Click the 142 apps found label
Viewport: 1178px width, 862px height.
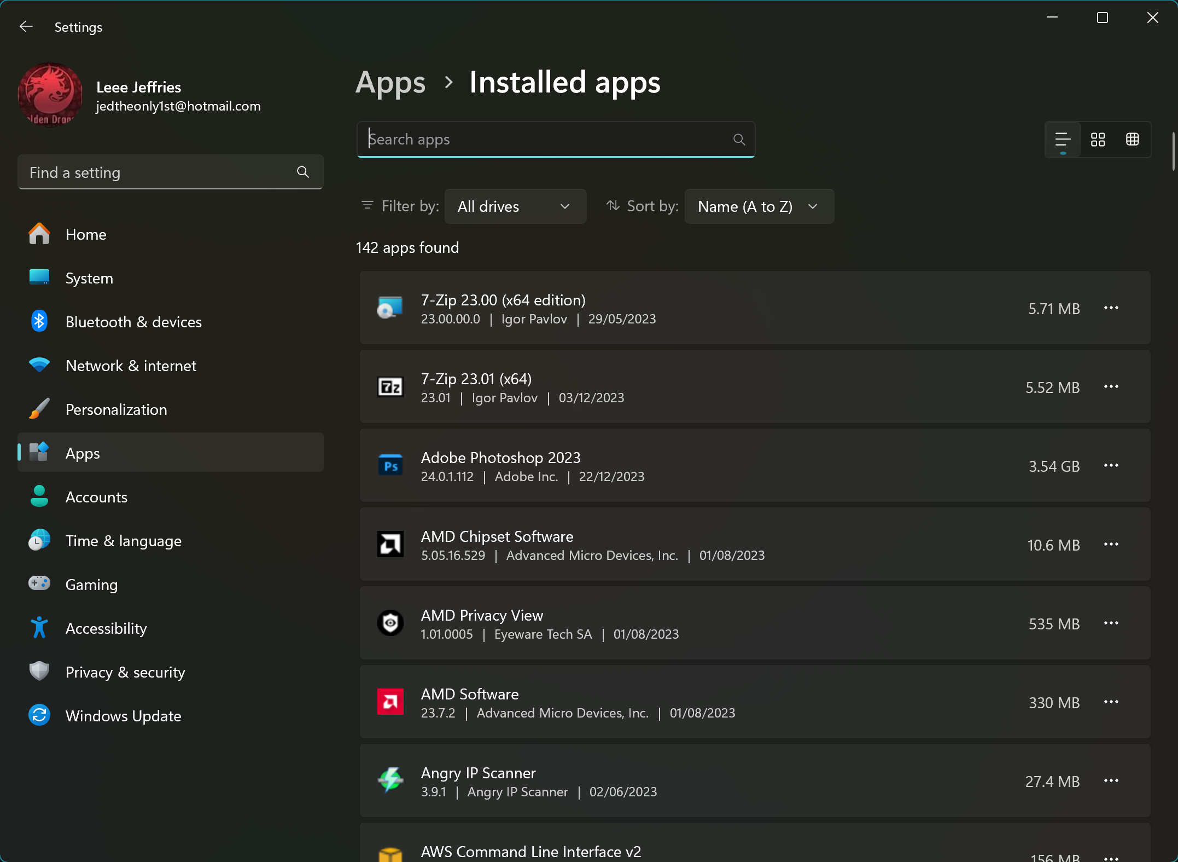pyautogui.click(x=407, y=247)
